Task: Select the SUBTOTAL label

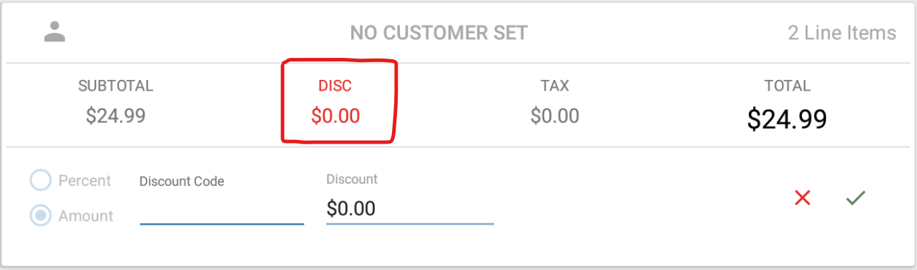Action: 116,86
